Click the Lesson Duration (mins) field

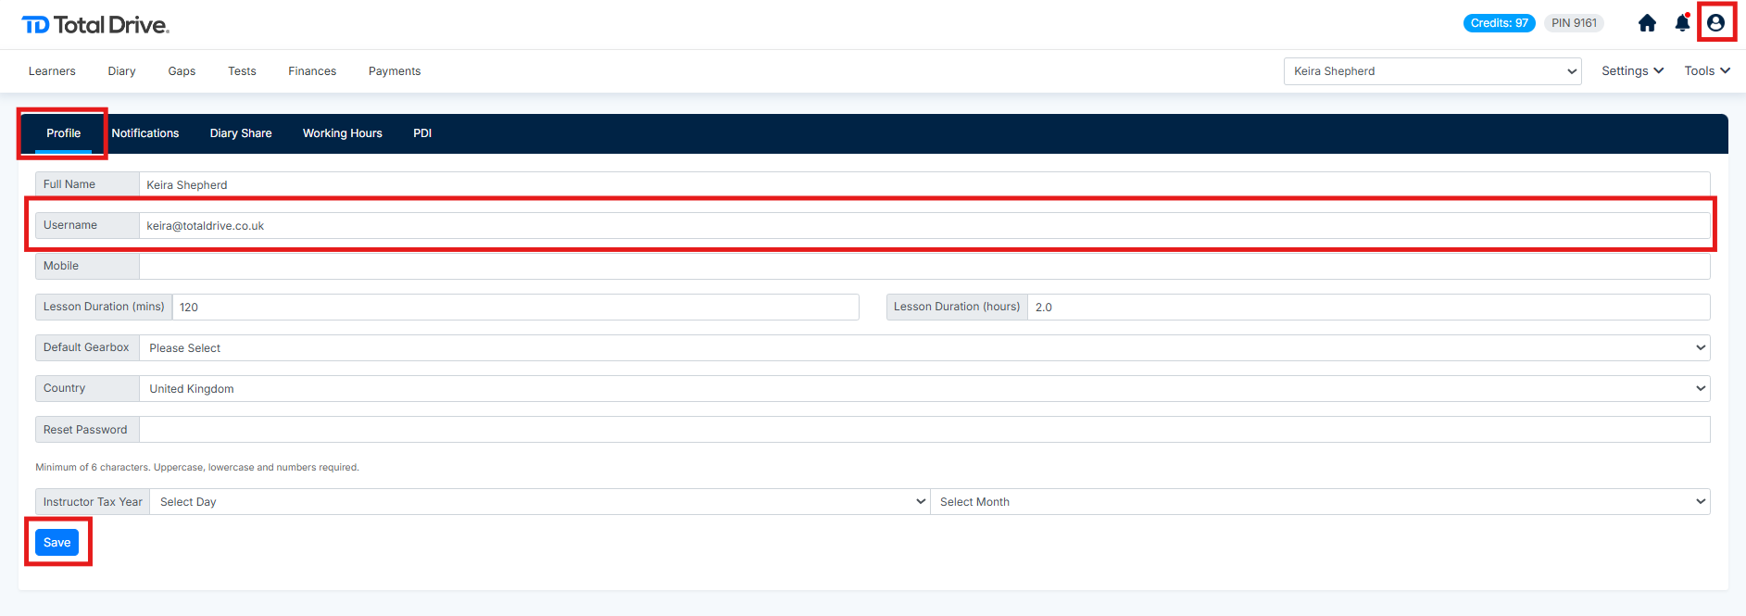[516, 307]
